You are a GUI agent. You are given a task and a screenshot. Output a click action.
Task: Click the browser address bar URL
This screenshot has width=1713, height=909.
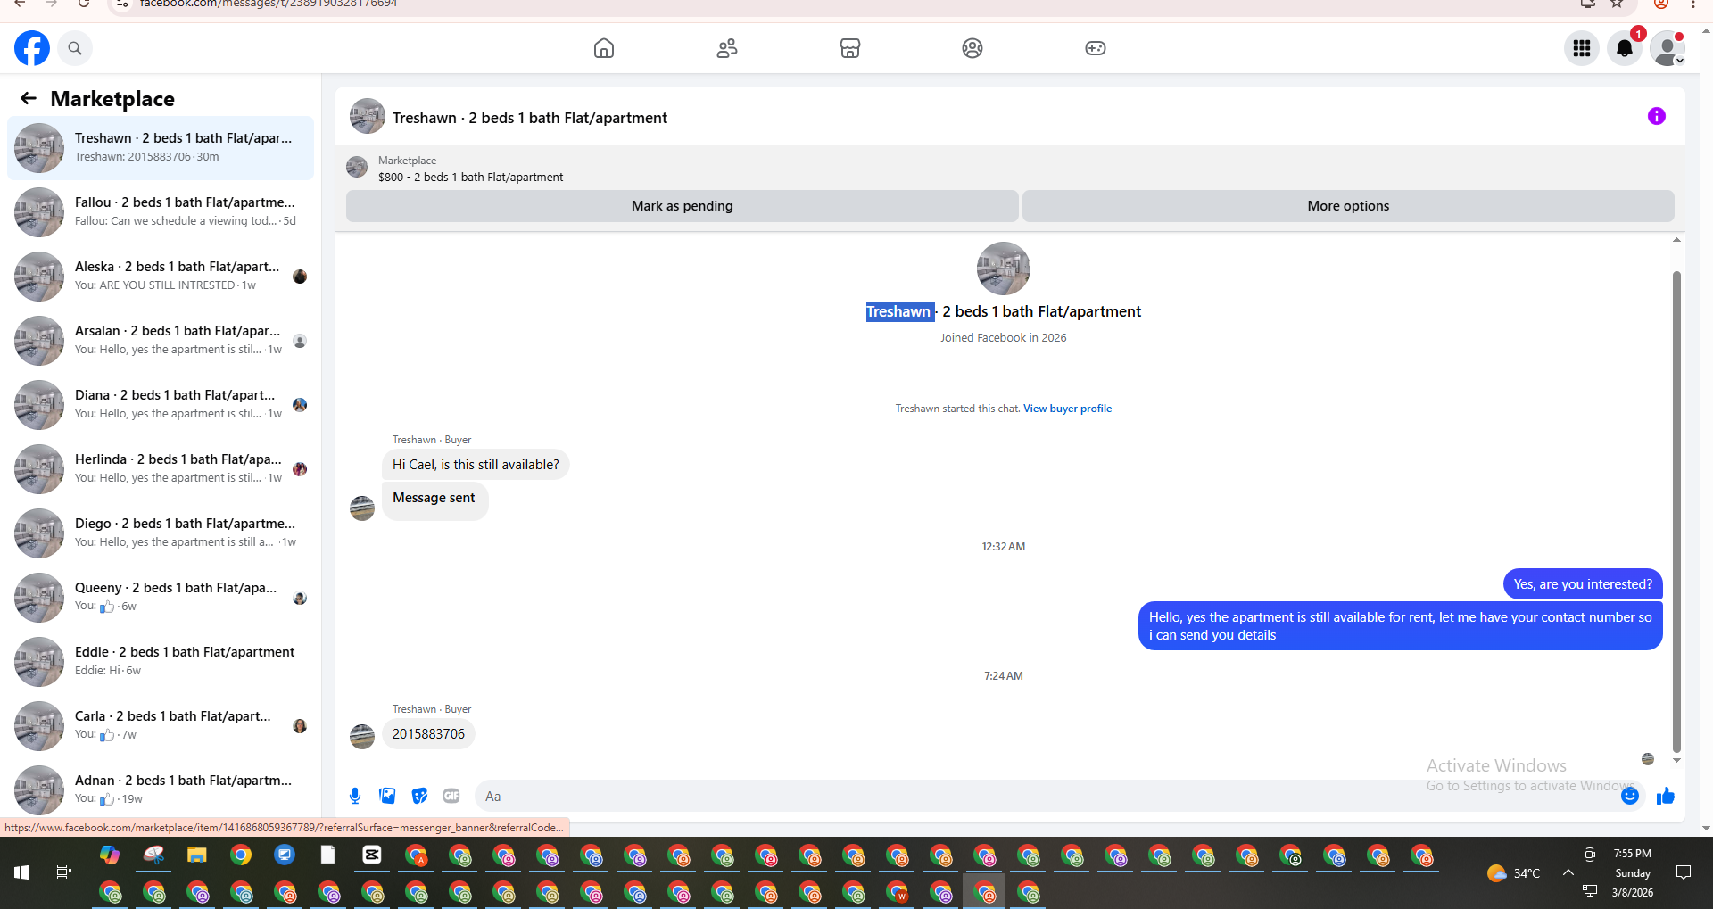pos(269,4)
